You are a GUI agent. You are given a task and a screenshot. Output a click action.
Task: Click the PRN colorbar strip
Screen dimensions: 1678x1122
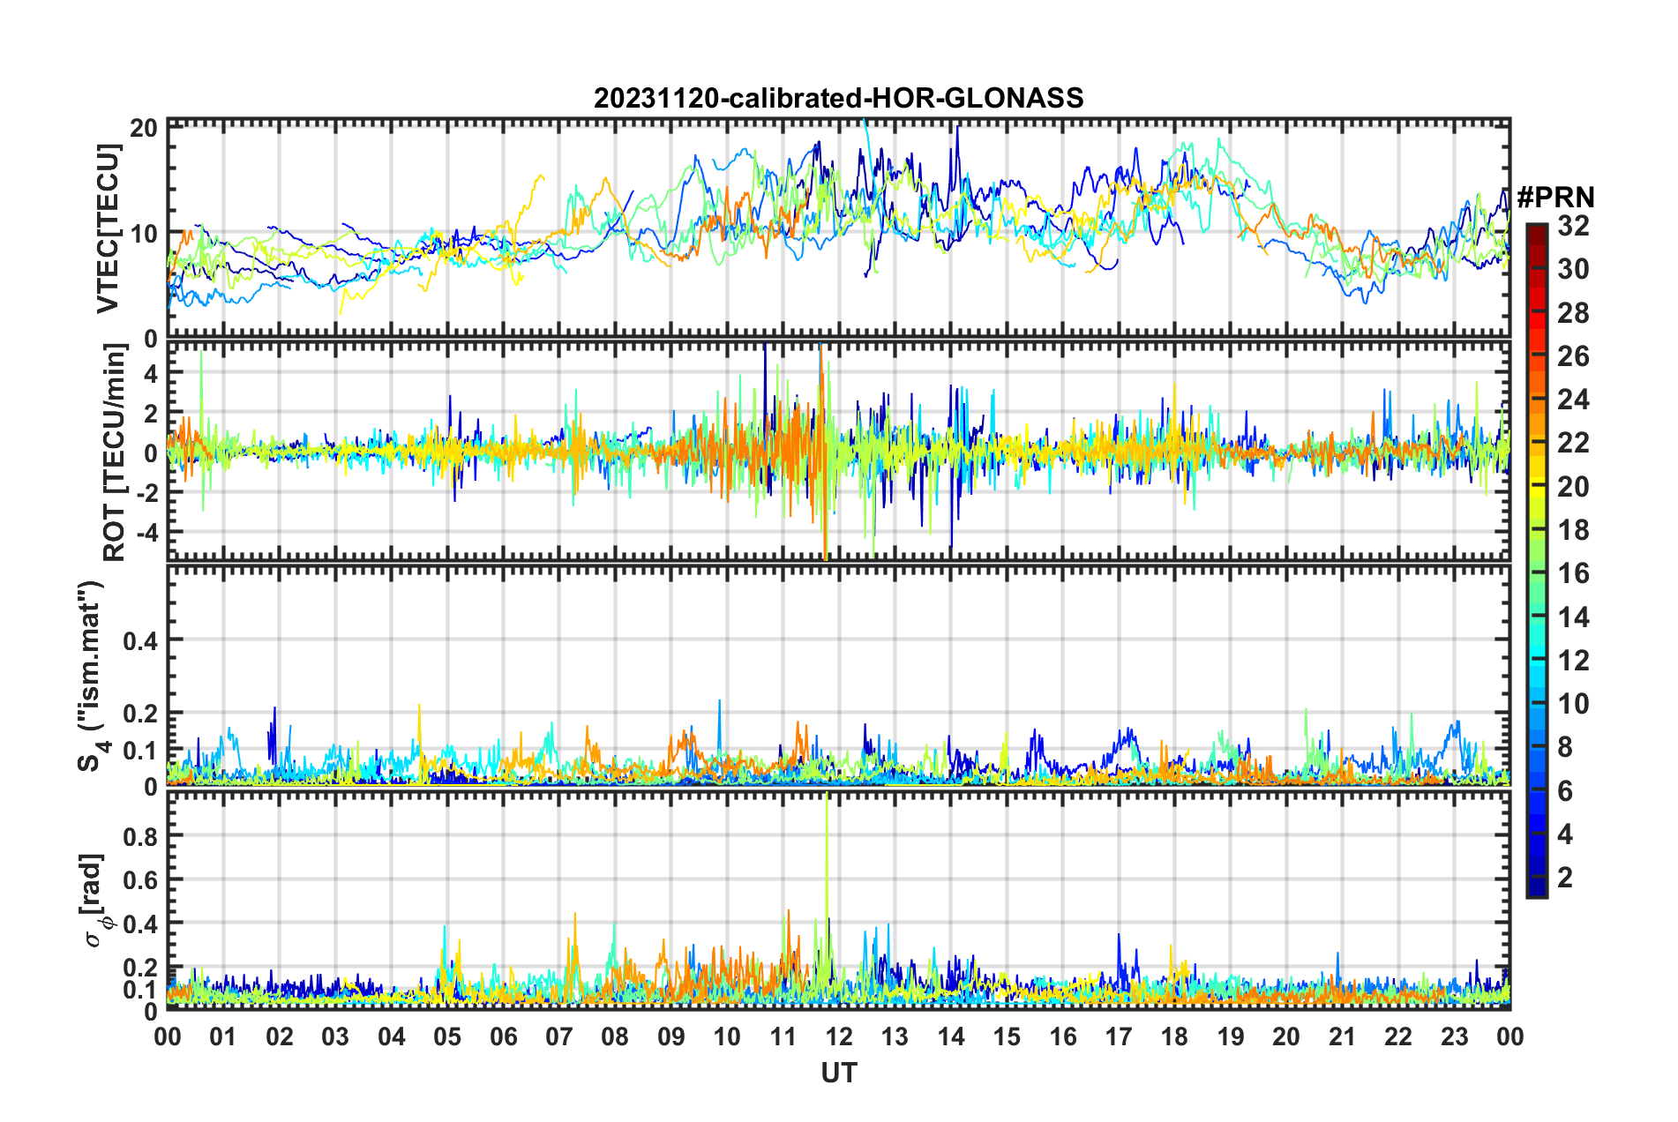(x=1537, y=561)
